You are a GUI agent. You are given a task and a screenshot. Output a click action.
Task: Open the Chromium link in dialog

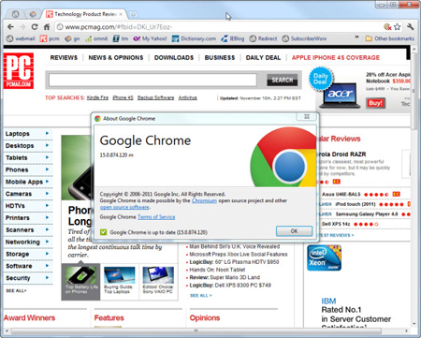pyautogui.click(x=204, y=200)
